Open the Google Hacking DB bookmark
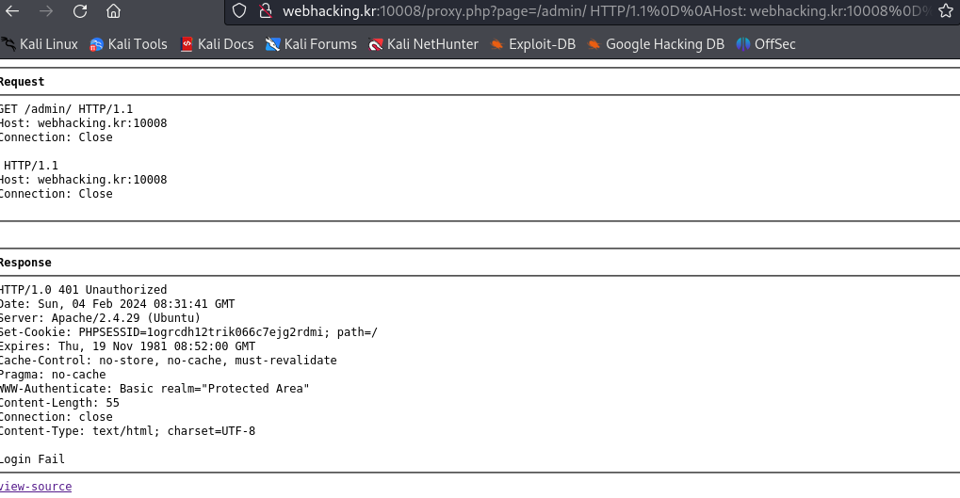Image resolution: width=960 pixels, height=498 pixels. click(656, 44)
